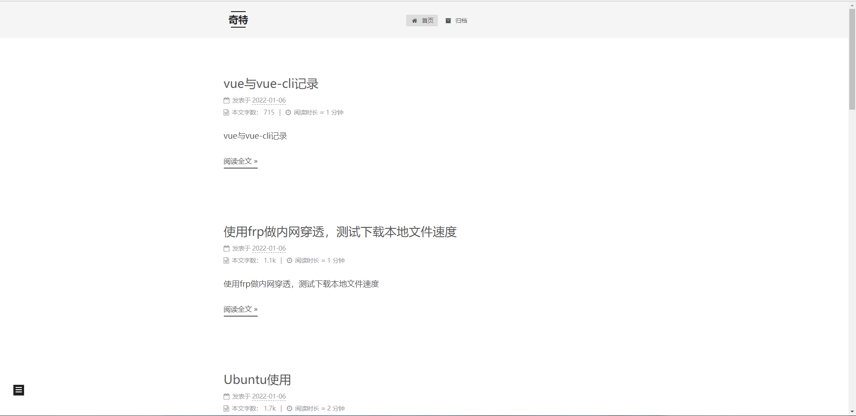Open post titled vue与vue-cli记录
This screenshot has width=856, height=416.
(x=271, y=84)
